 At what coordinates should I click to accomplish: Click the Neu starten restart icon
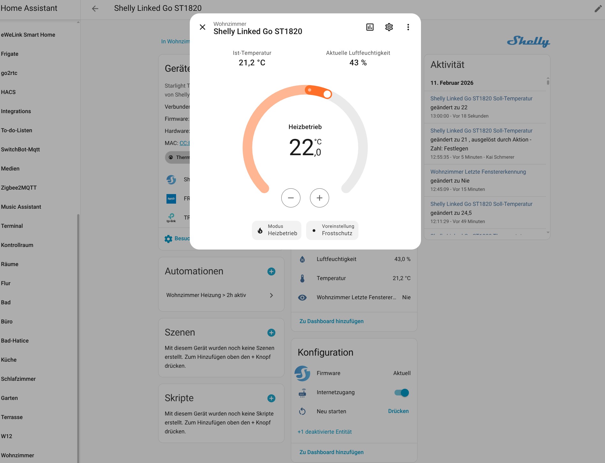coord(302,412)
